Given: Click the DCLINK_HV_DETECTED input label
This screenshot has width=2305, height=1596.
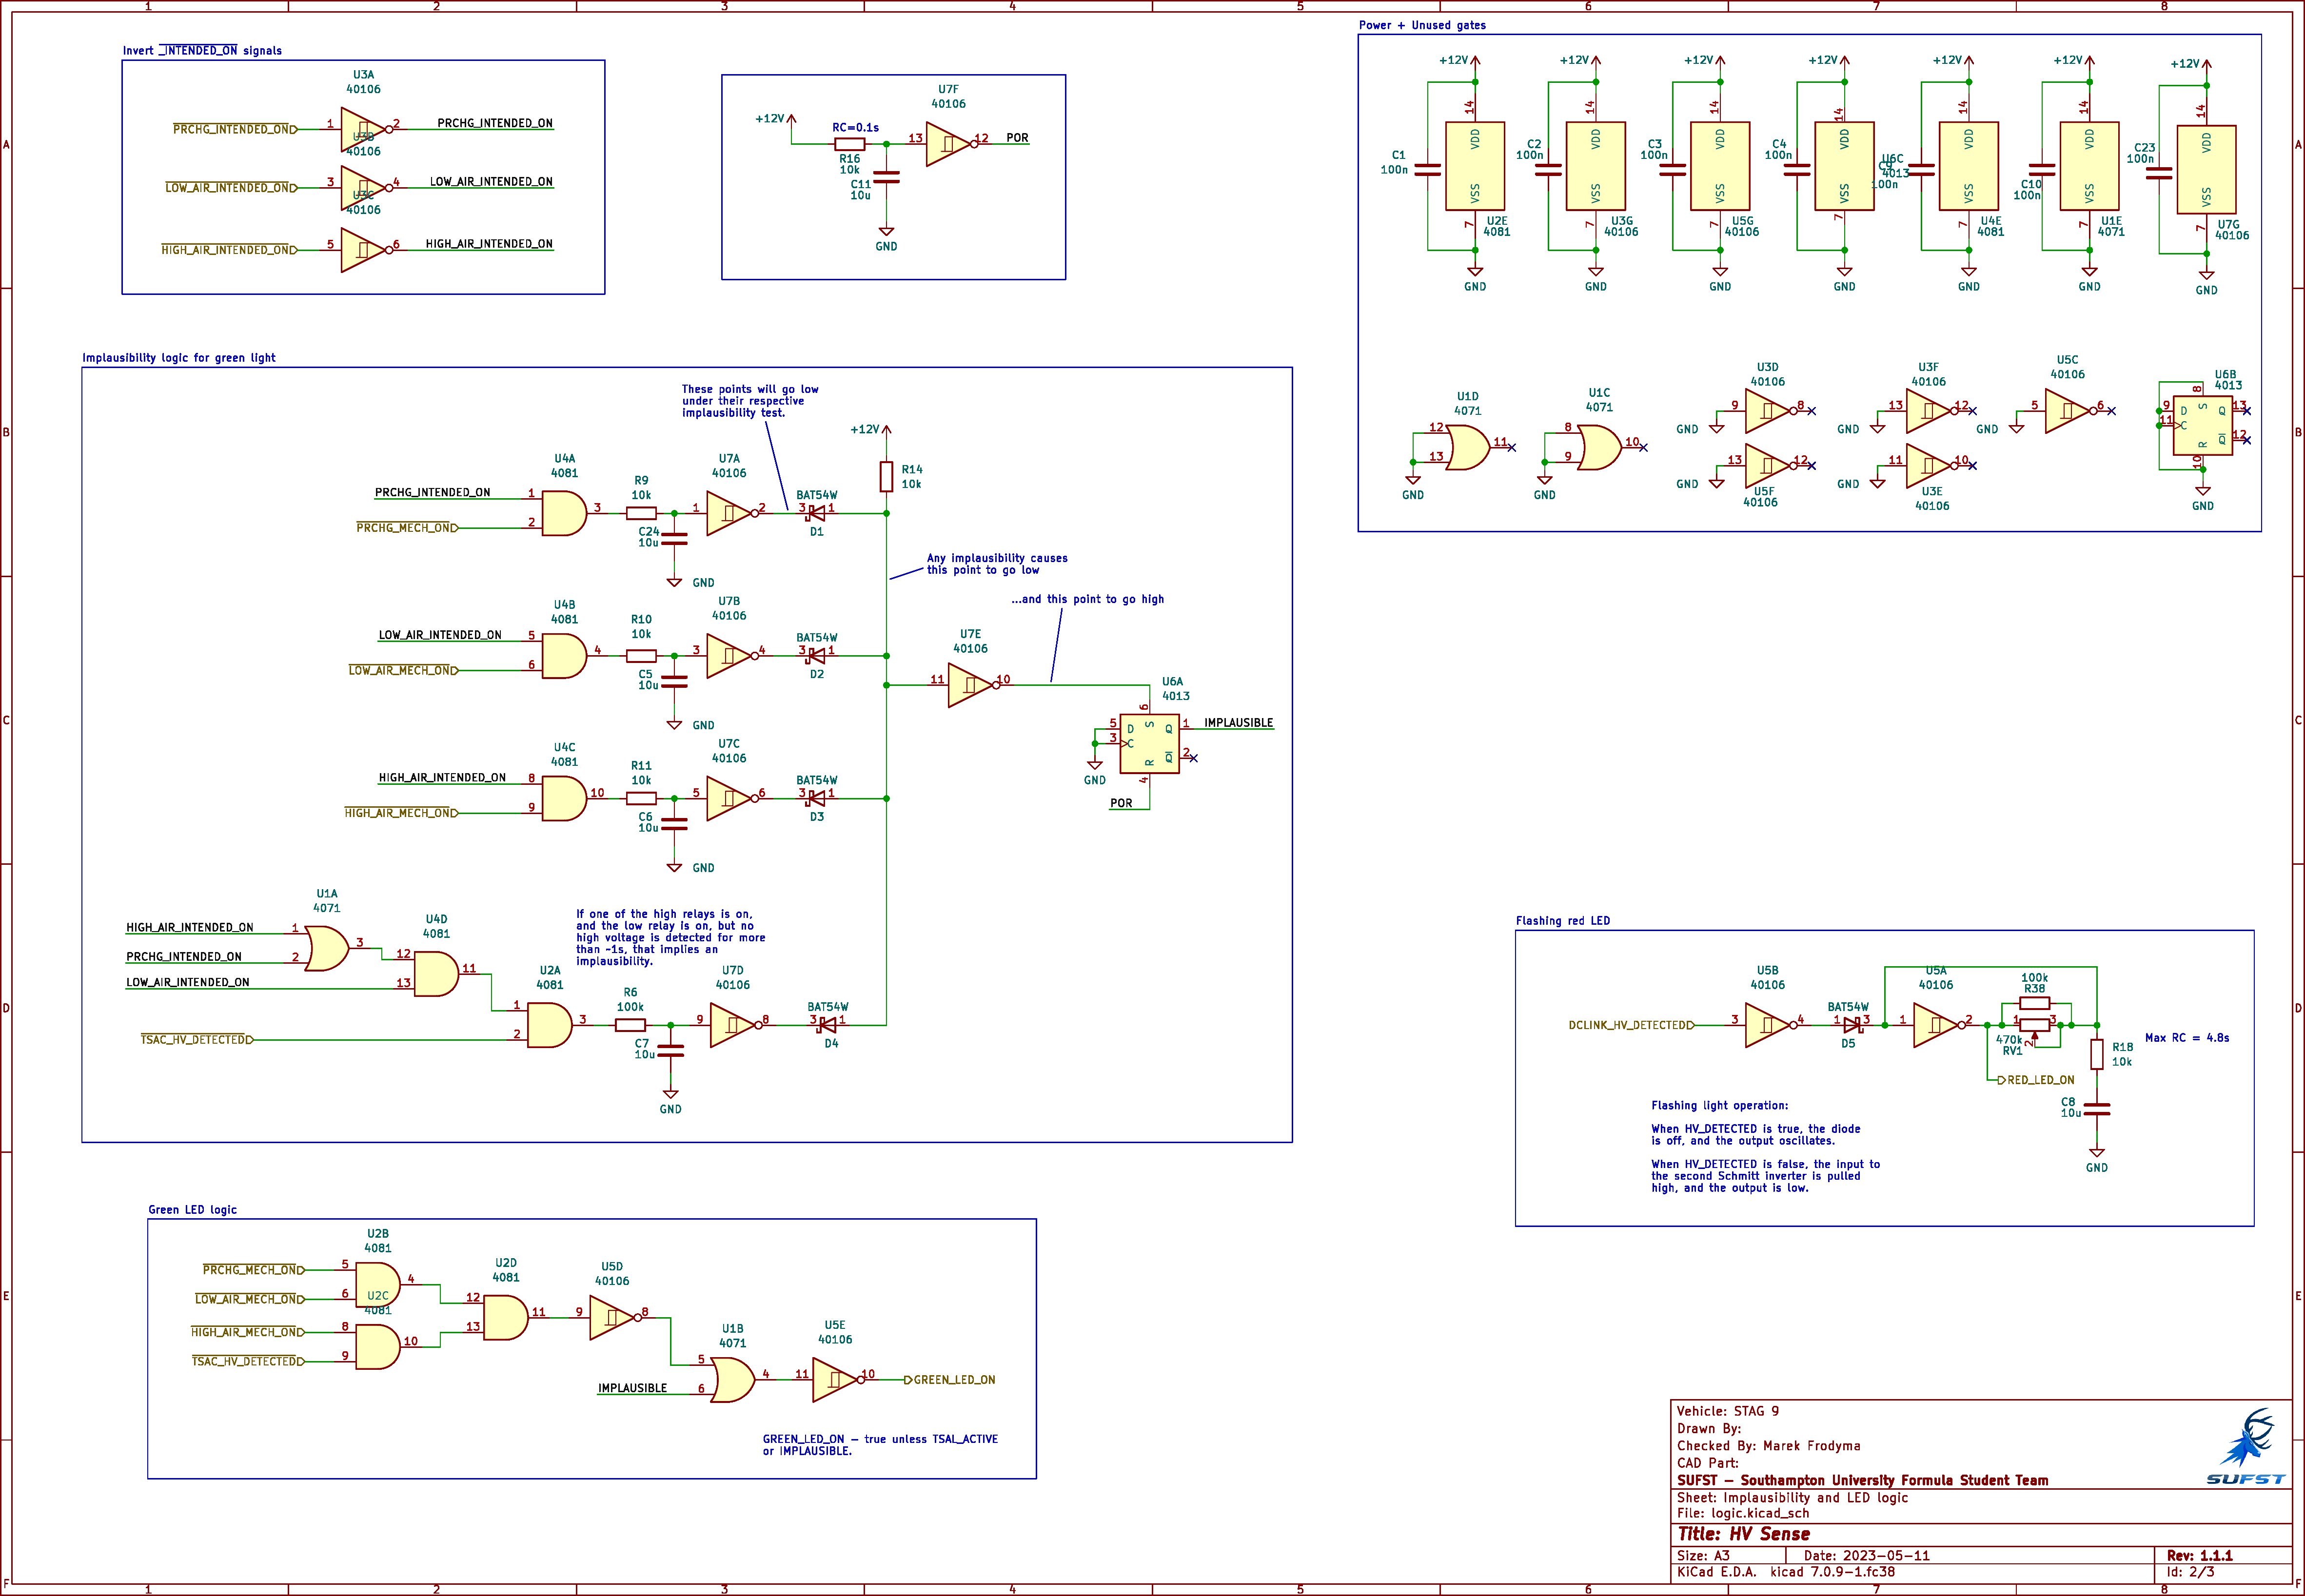Looking at the screenshot, I should (1630, 1025).
